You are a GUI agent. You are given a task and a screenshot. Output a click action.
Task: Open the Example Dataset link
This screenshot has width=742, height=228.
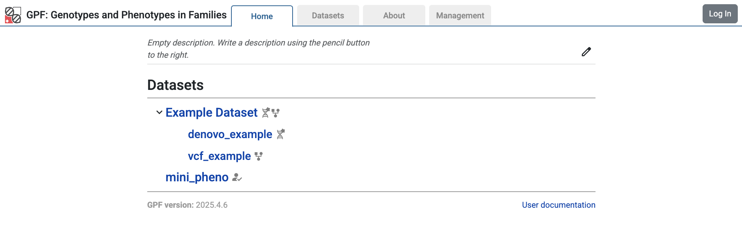click(212, 112)
